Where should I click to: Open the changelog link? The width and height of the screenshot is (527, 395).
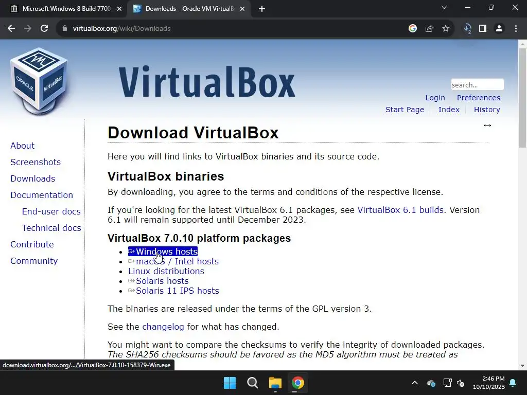(163, 327)
